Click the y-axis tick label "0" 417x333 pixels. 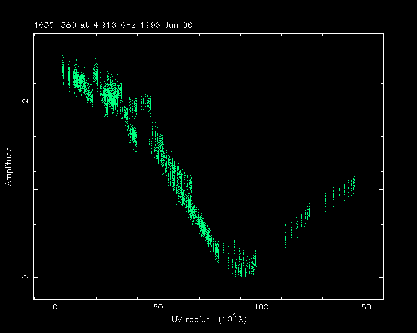(x=23, y=277)
